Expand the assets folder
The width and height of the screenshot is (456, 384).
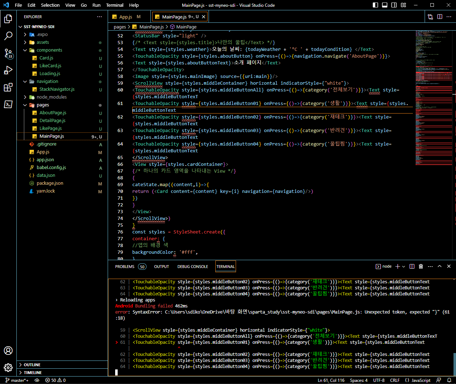click(x=43, y=42)
